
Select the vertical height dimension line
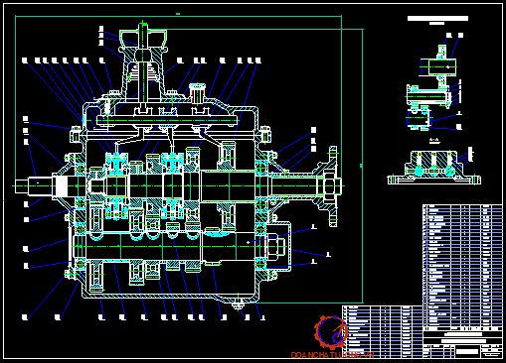click(362, 166)
